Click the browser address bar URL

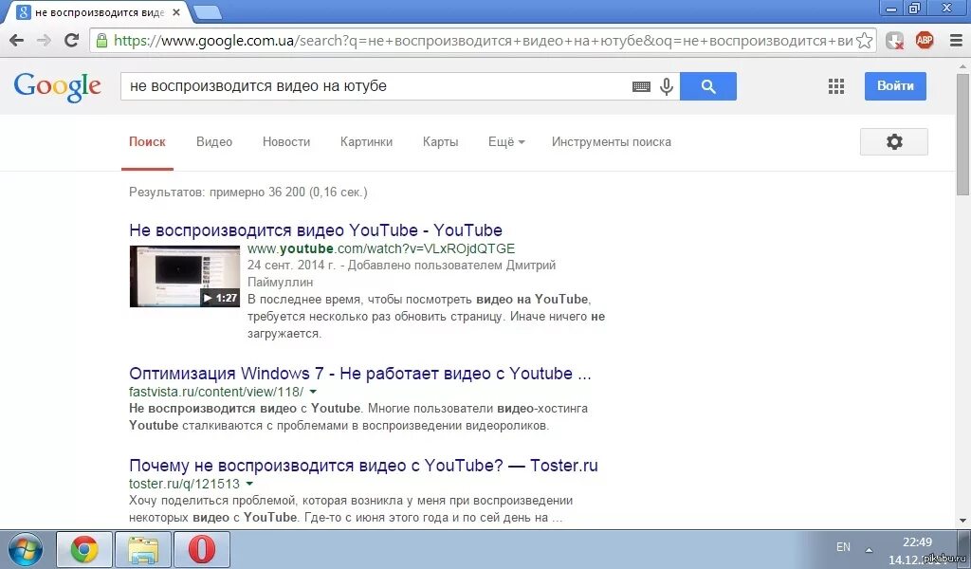point(483,41)
